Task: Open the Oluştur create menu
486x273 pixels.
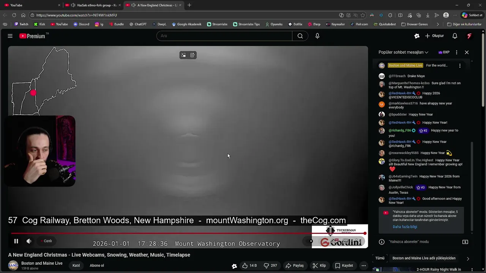Action: coord(434,36)
